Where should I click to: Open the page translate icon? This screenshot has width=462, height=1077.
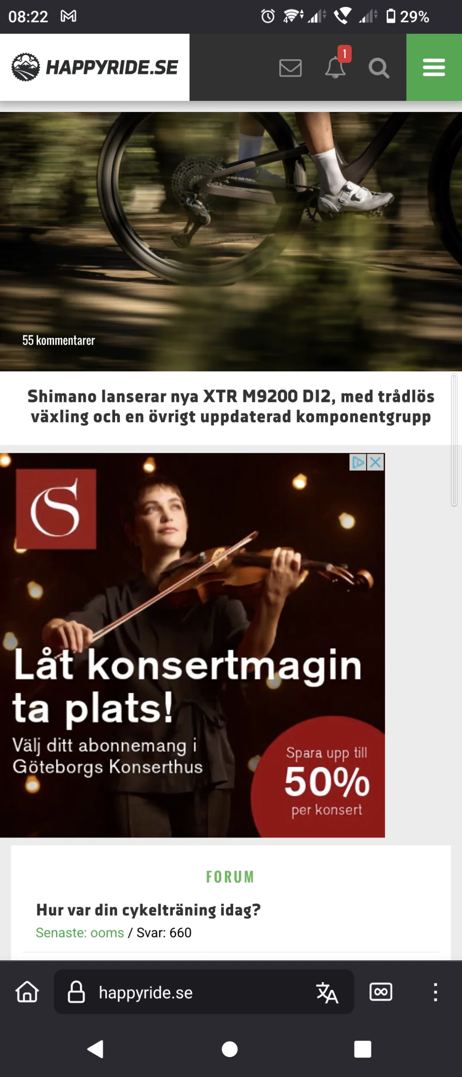coord(327,992)
